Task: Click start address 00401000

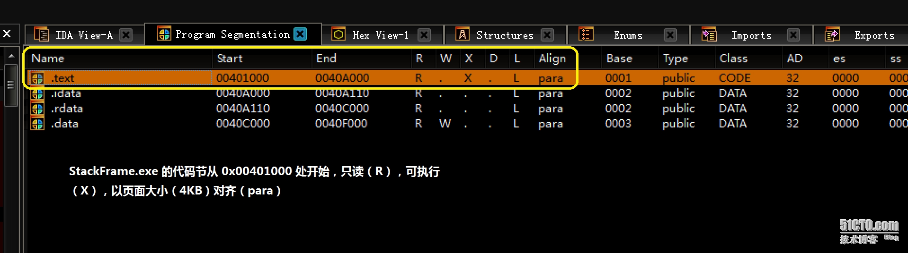Action: pyautogui.click(x=242, y=78)
